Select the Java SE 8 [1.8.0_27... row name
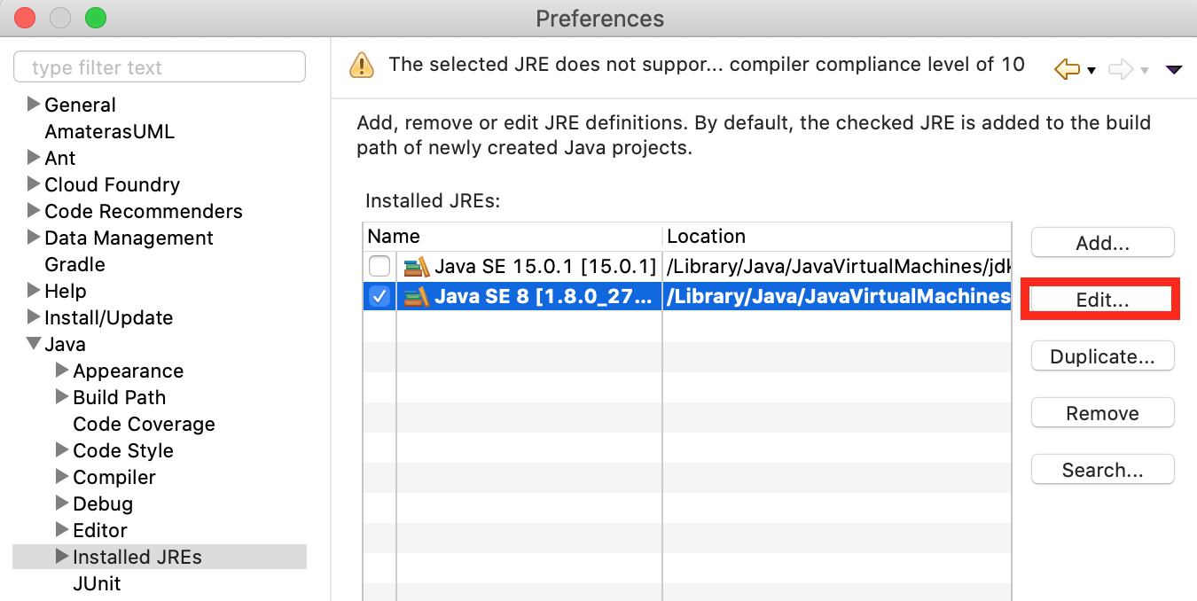The image size is (1197, 601). pos(545,296)
